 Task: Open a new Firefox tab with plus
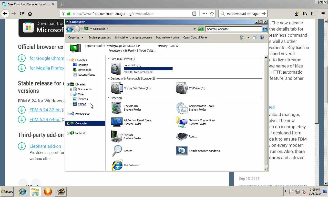(x=62, y=4)
